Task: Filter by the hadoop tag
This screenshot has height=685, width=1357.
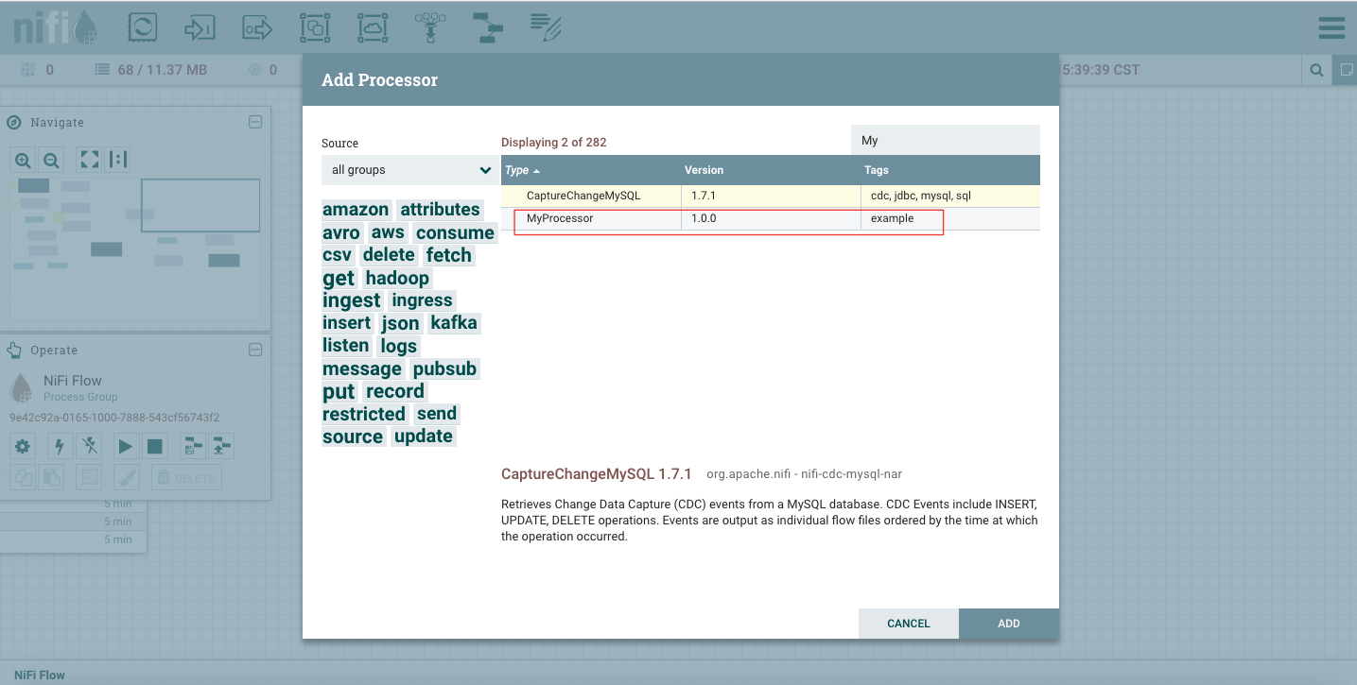Action: click(x=397, y=278)
